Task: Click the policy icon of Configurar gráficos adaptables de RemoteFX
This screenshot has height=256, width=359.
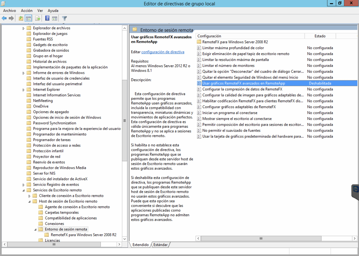Action: pos(199,107)
